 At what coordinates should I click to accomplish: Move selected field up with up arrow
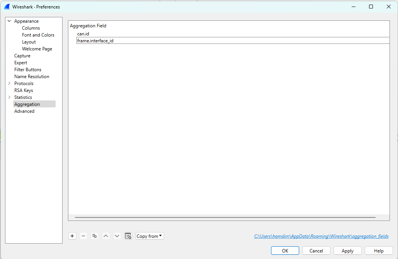pyautogui.click(x=106, y=236)
